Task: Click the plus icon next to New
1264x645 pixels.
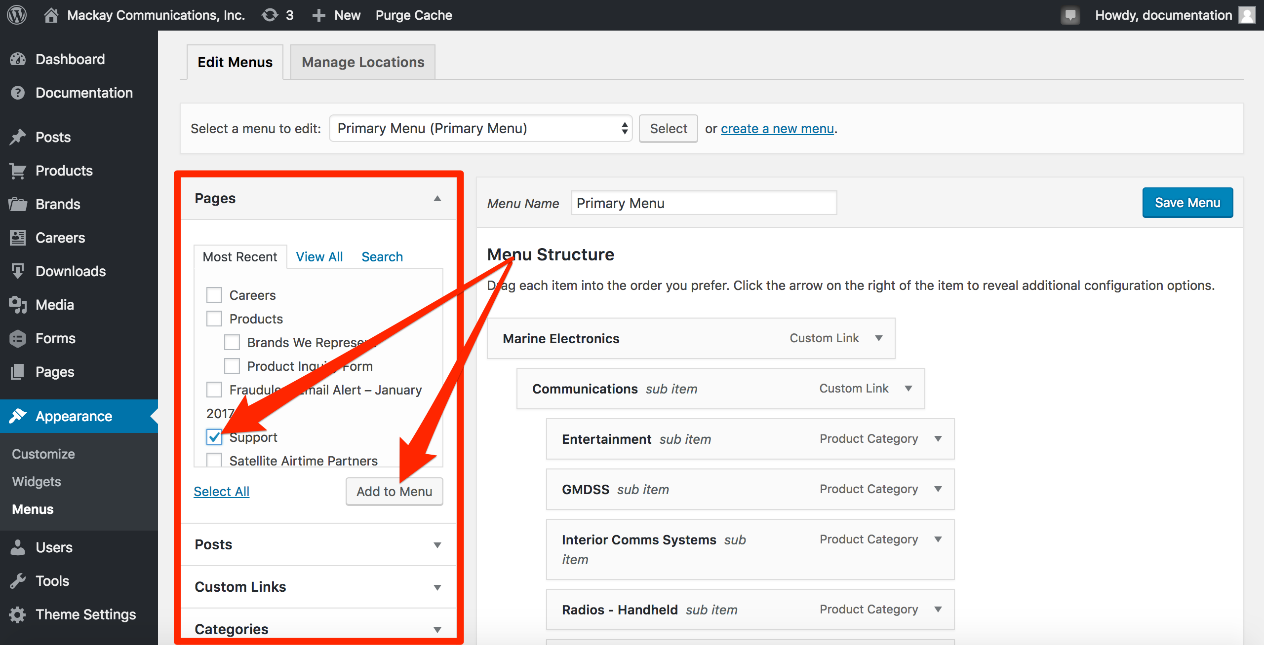Action: (319, 15)
